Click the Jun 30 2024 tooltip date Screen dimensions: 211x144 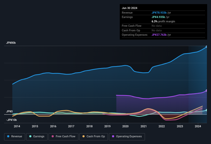(130, 8)
